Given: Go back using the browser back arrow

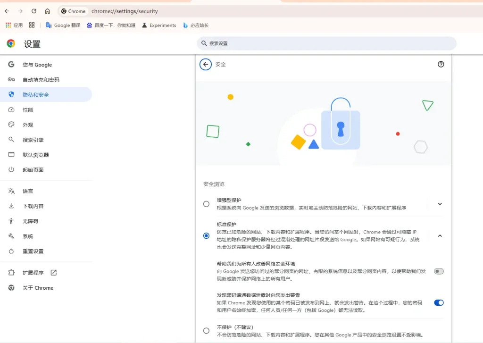Looking at the screenshot, I should click(7, 11).
